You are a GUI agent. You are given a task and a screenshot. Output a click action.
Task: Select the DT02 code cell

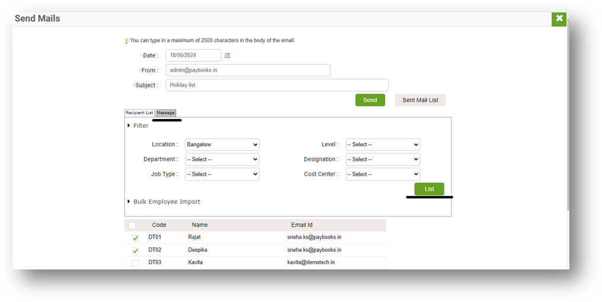click(155, 250)
